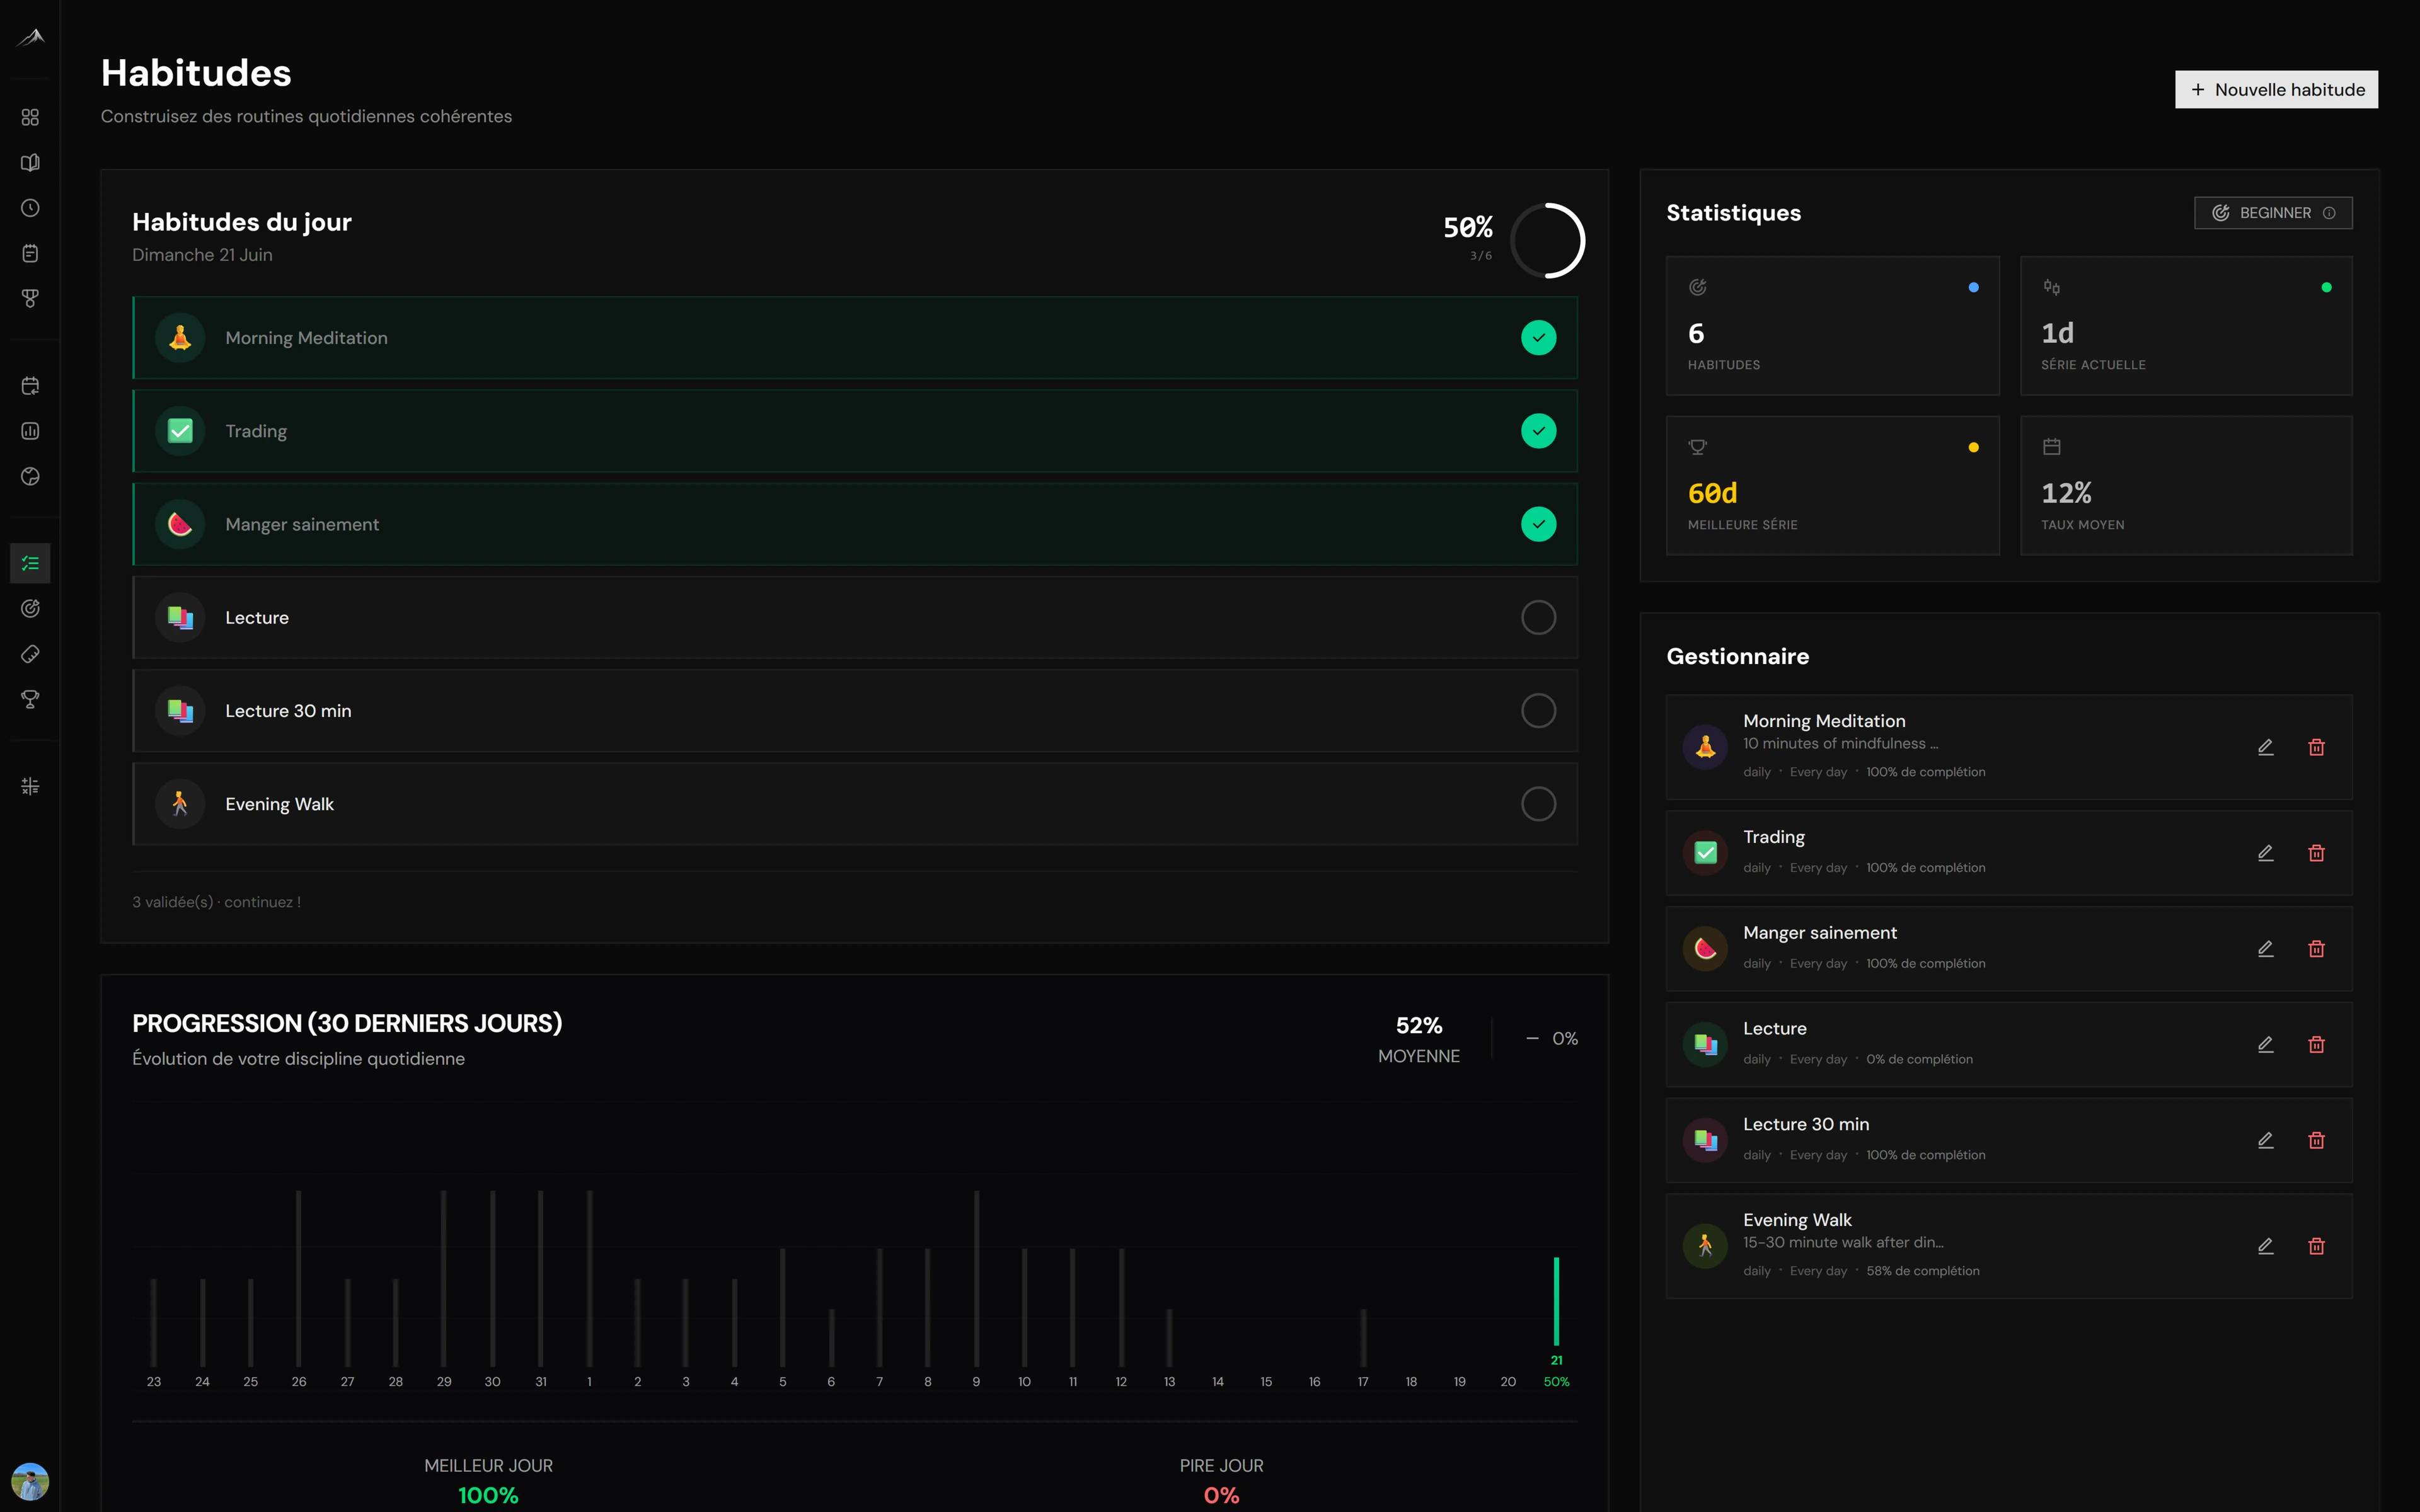The width and height of the screenshot is (2420, 1512).
Task: Uncheck the Morning Meditation habit for today
Action: click(x=1538, y=338)
